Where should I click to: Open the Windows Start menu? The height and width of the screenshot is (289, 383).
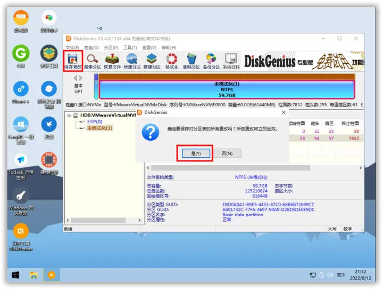coord(15,275)
